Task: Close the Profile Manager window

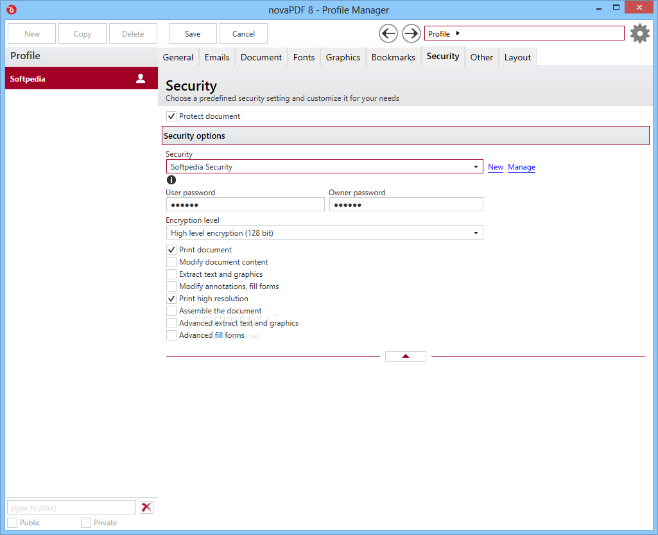Action: 639,8
